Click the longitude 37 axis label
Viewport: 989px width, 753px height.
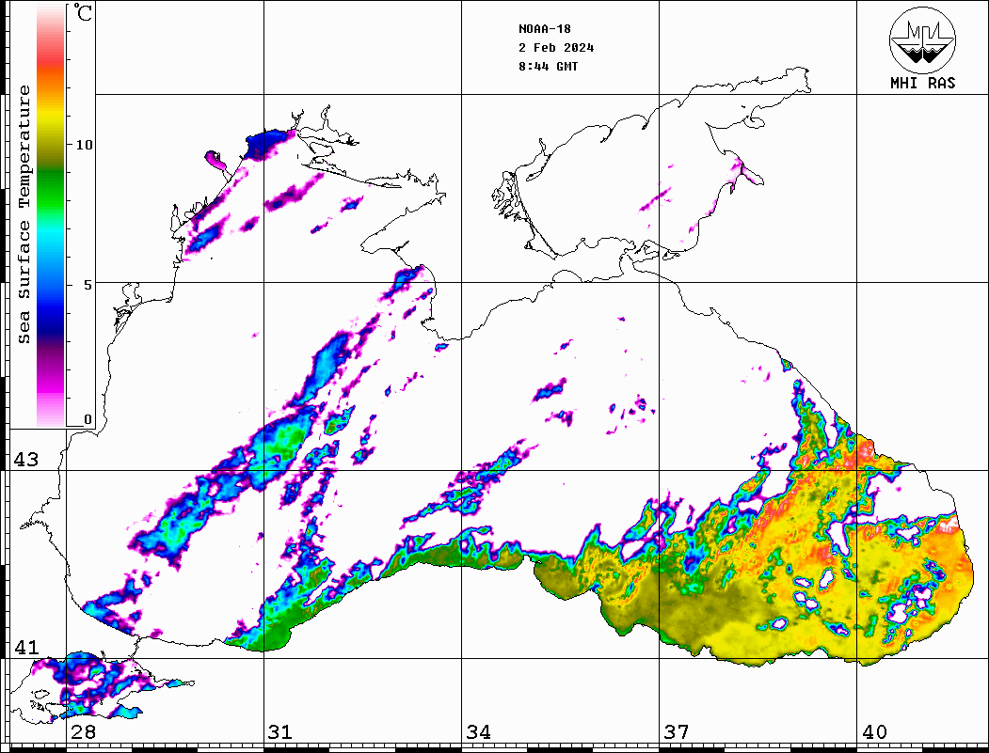pos(676,732)
